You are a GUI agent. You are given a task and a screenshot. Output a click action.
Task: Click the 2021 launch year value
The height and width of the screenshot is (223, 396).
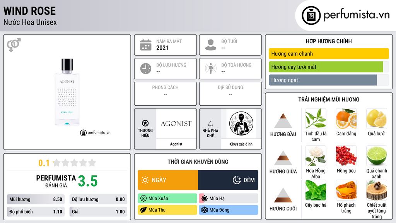[x=162, y=48]
